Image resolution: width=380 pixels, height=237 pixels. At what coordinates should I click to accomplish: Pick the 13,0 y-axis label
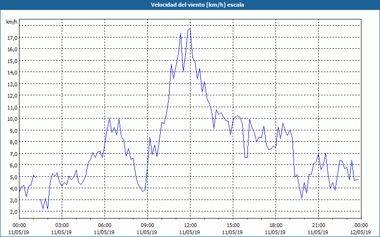12,84
